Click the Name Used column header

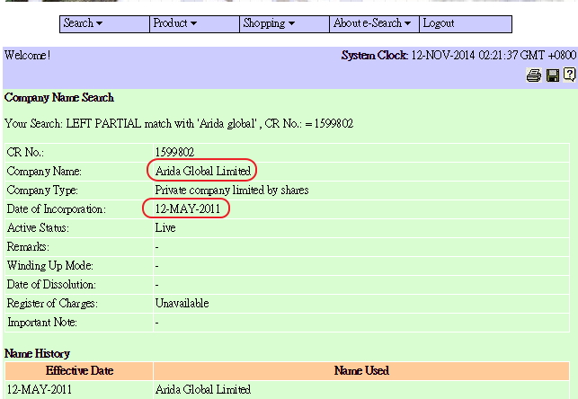coord(361,370)
